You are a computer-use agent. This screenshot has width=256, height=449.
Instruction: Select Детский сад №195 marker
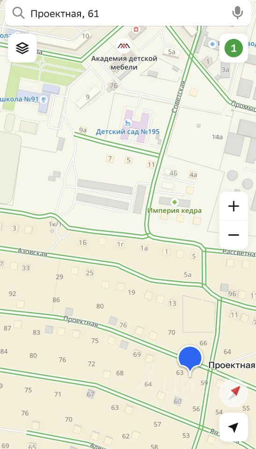pos(128,123)
